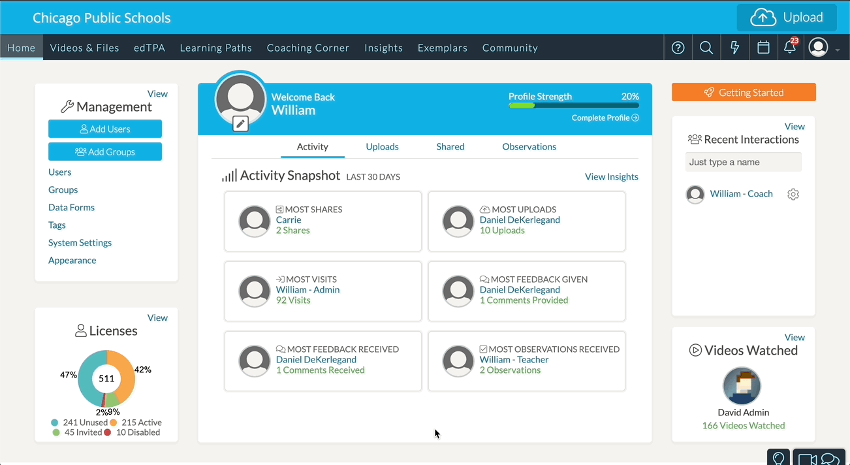The width and height of the screenshot is (850, 465).
Task: Click the lightbulb icon at the bottom right
Action: (x=778, y=458)
